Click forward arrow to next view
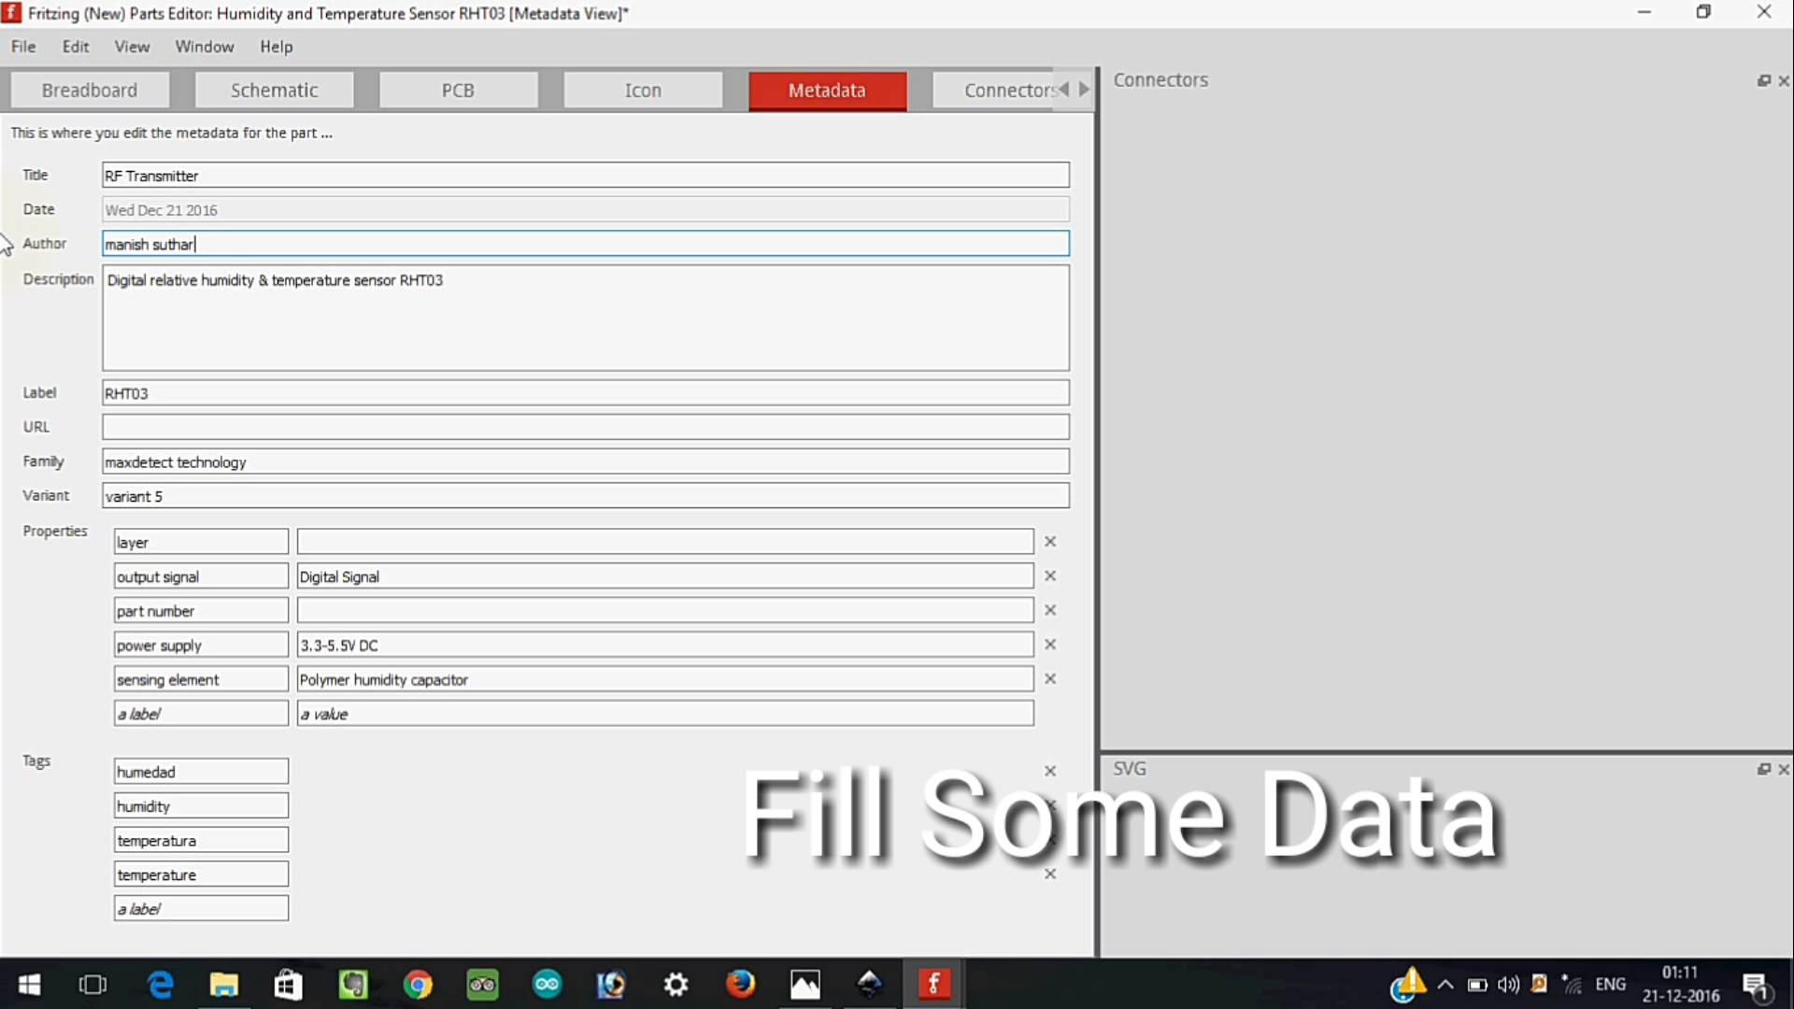The height and width of the screenshot is (1009, 1794). [x=1083, y=89]
